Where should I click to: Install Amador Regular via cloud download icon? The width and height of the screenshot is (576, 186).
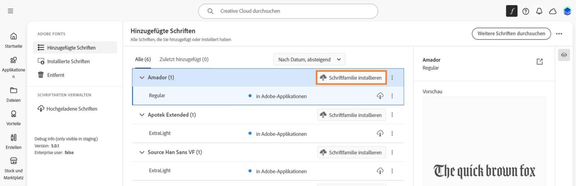coord(380,96)
